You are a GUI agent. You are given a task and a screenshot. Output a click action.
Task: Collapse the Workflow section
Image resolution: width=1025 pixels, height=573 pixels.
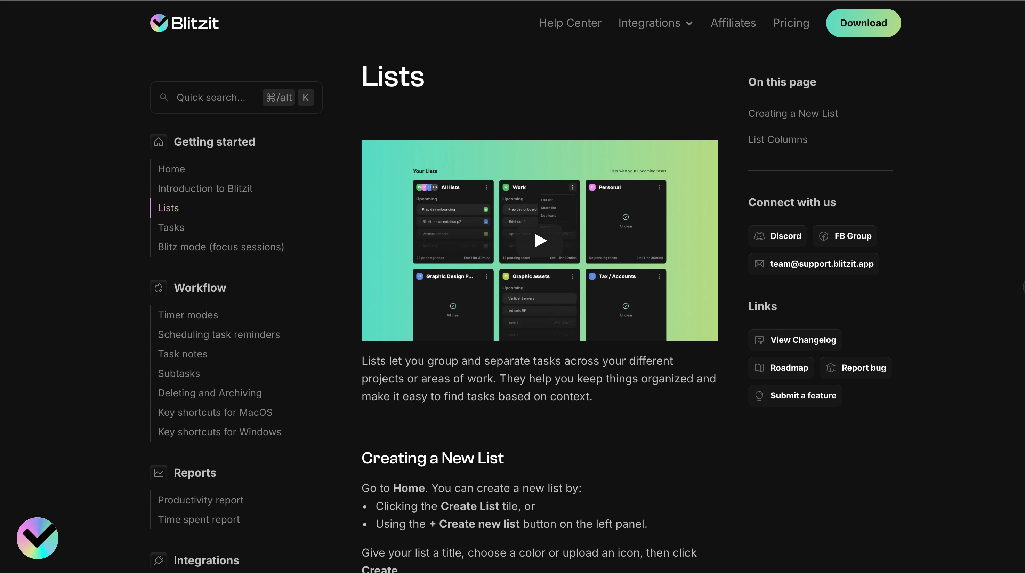click(200, 287)
